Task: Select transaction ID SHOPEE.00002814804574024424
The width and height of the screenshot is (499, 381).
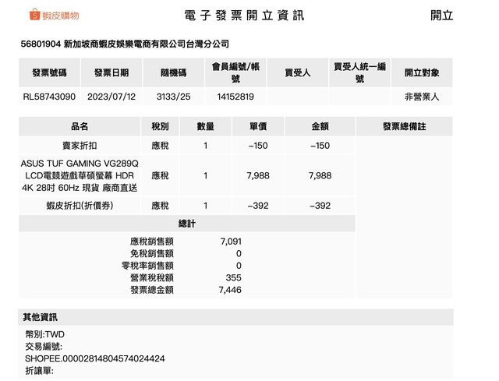Action: pos(94,358)
